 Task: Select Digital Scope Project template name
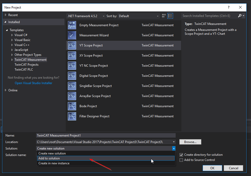(x=94, y=76)
